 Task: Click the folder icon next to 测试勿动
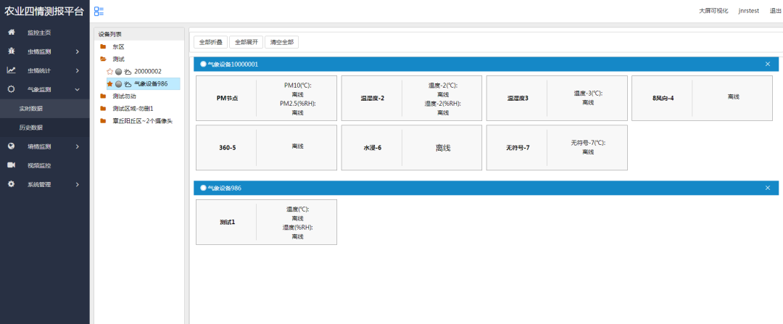pos(103,96)
